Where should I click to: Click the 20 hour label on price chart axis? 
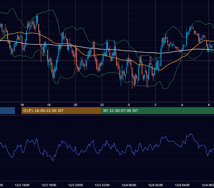coord(75,105)
